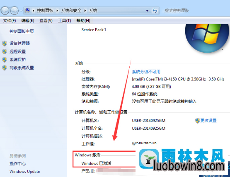This screenshot has width=230, height=177.
Task: Click shield icon next to 高级系统设置
Action: [5, 68]
